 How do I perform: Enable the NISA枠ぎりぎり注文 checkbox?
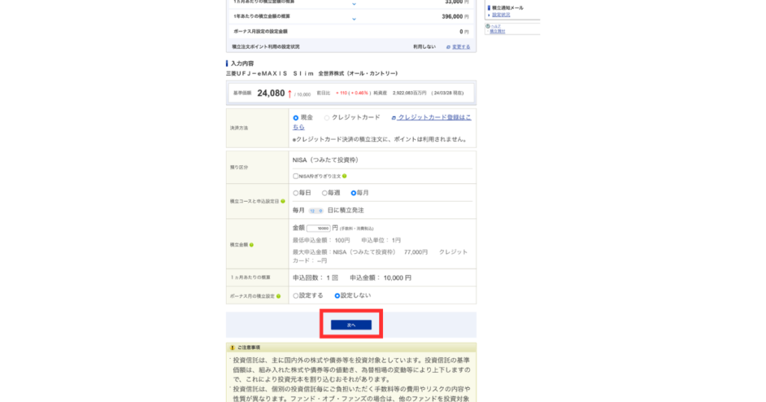tap(295, 176)
